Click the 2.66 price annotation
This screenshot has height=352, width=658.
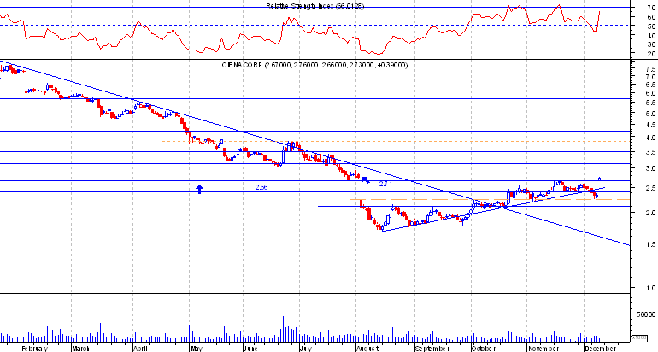click(x=261, y=187)
